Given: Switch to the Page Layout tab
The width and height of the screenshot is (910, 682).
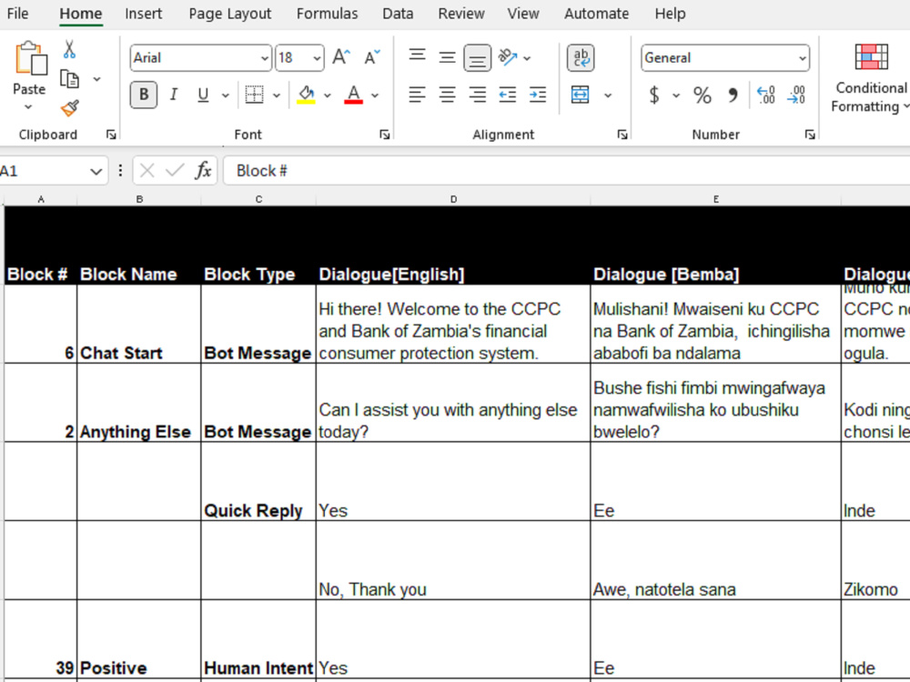Looking at the screenshot, I should (x=230, y=14).
